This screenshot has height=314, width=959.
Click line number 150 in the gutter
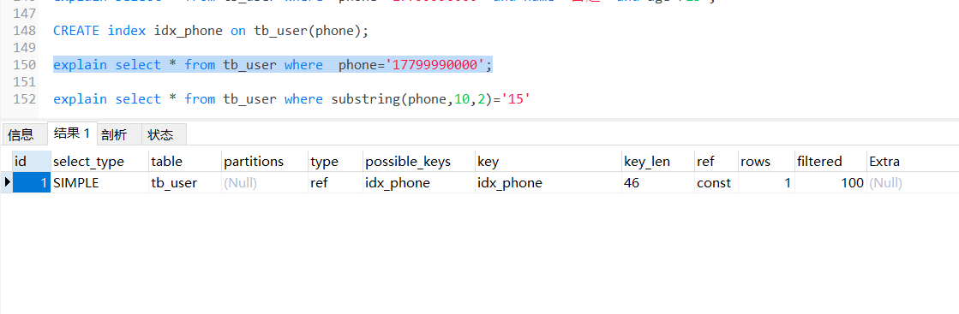(24, 65)
